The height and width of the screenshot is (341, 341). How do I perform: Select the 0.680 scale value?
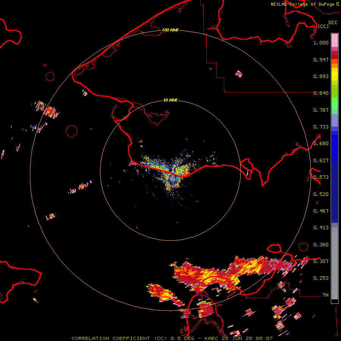click(x=321, y=144)
